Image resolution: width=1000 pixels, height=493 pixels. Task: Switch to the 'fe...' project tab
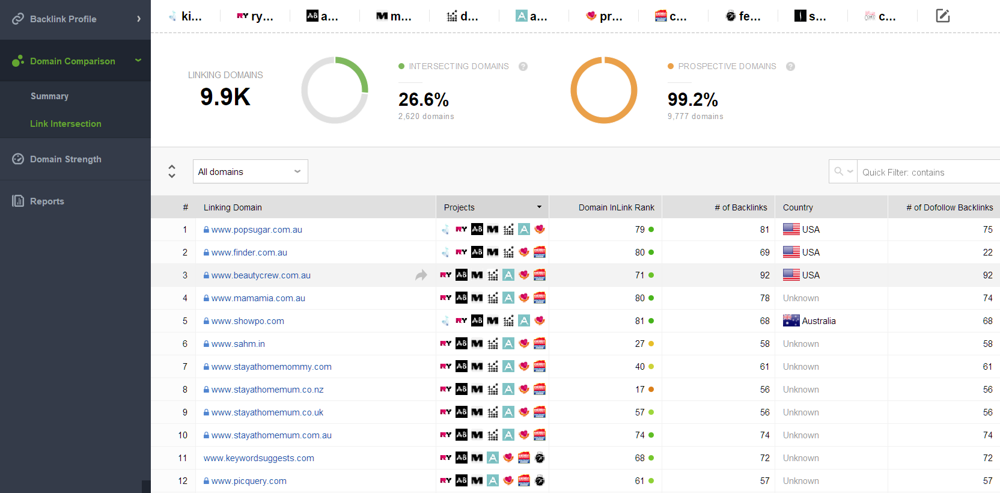[x=743, y=16]
